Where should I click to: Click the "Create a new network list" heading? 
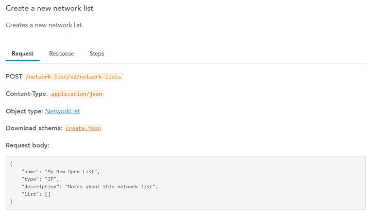click(49, 8)
